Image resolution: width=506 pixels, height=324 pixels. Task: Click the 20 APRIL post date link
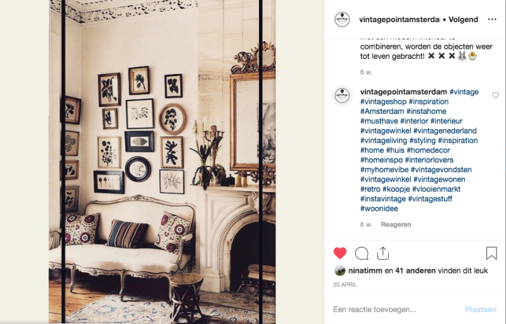[345, 285]
